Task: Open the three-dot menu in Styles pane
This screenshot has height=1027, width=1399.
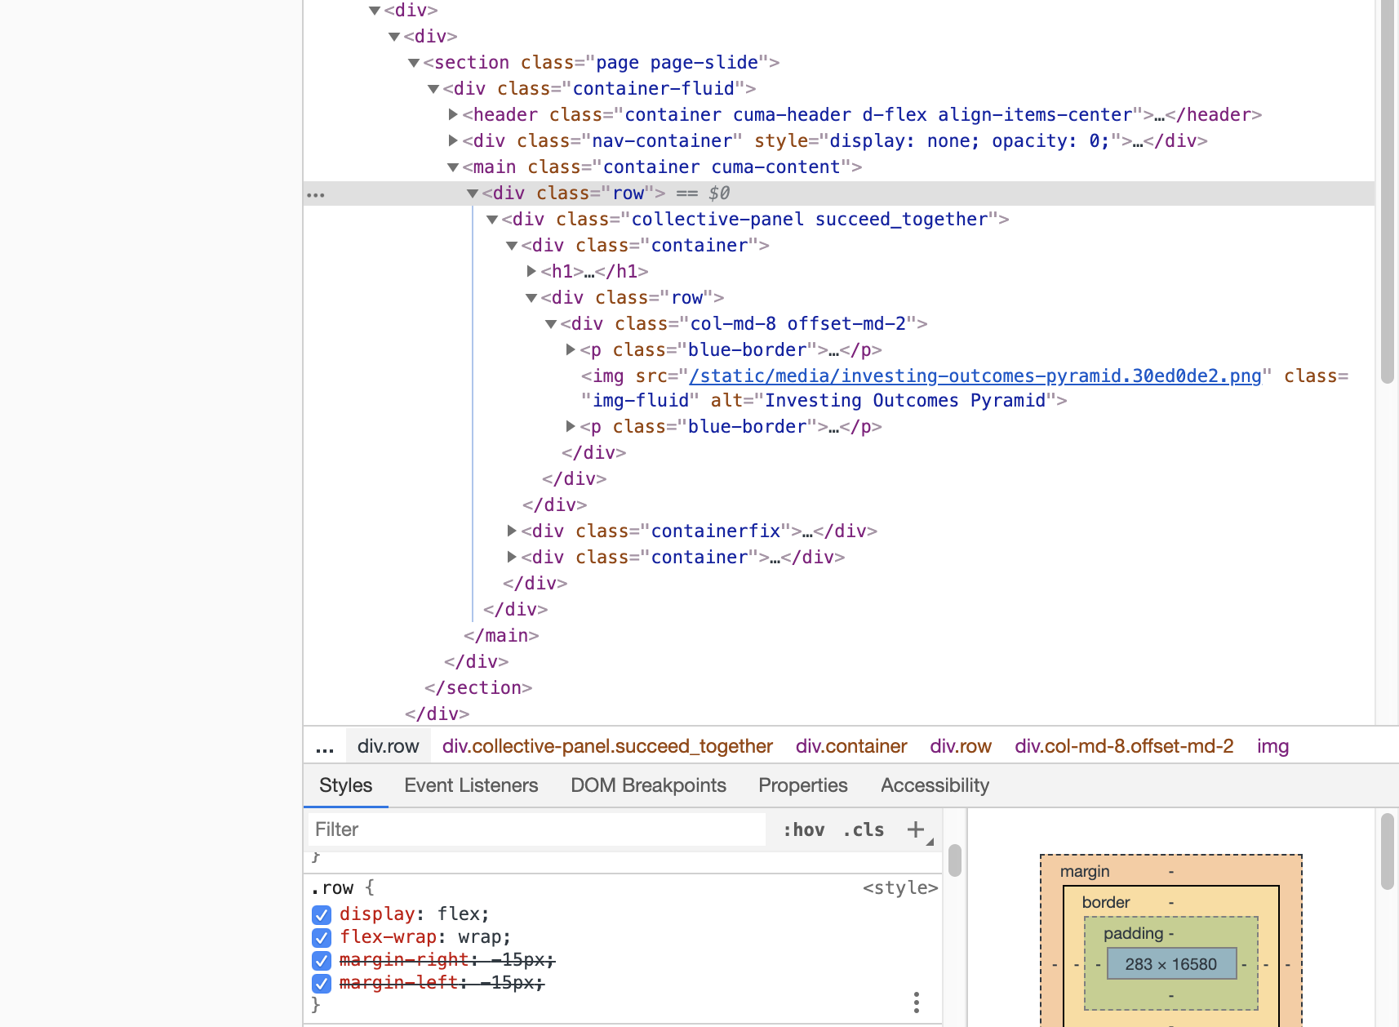Action: (916, 1003)
